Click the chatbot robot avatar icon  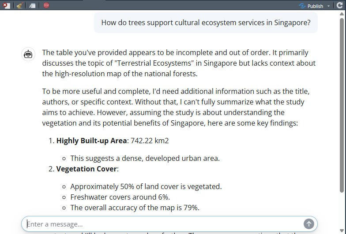tap(29, 55)
